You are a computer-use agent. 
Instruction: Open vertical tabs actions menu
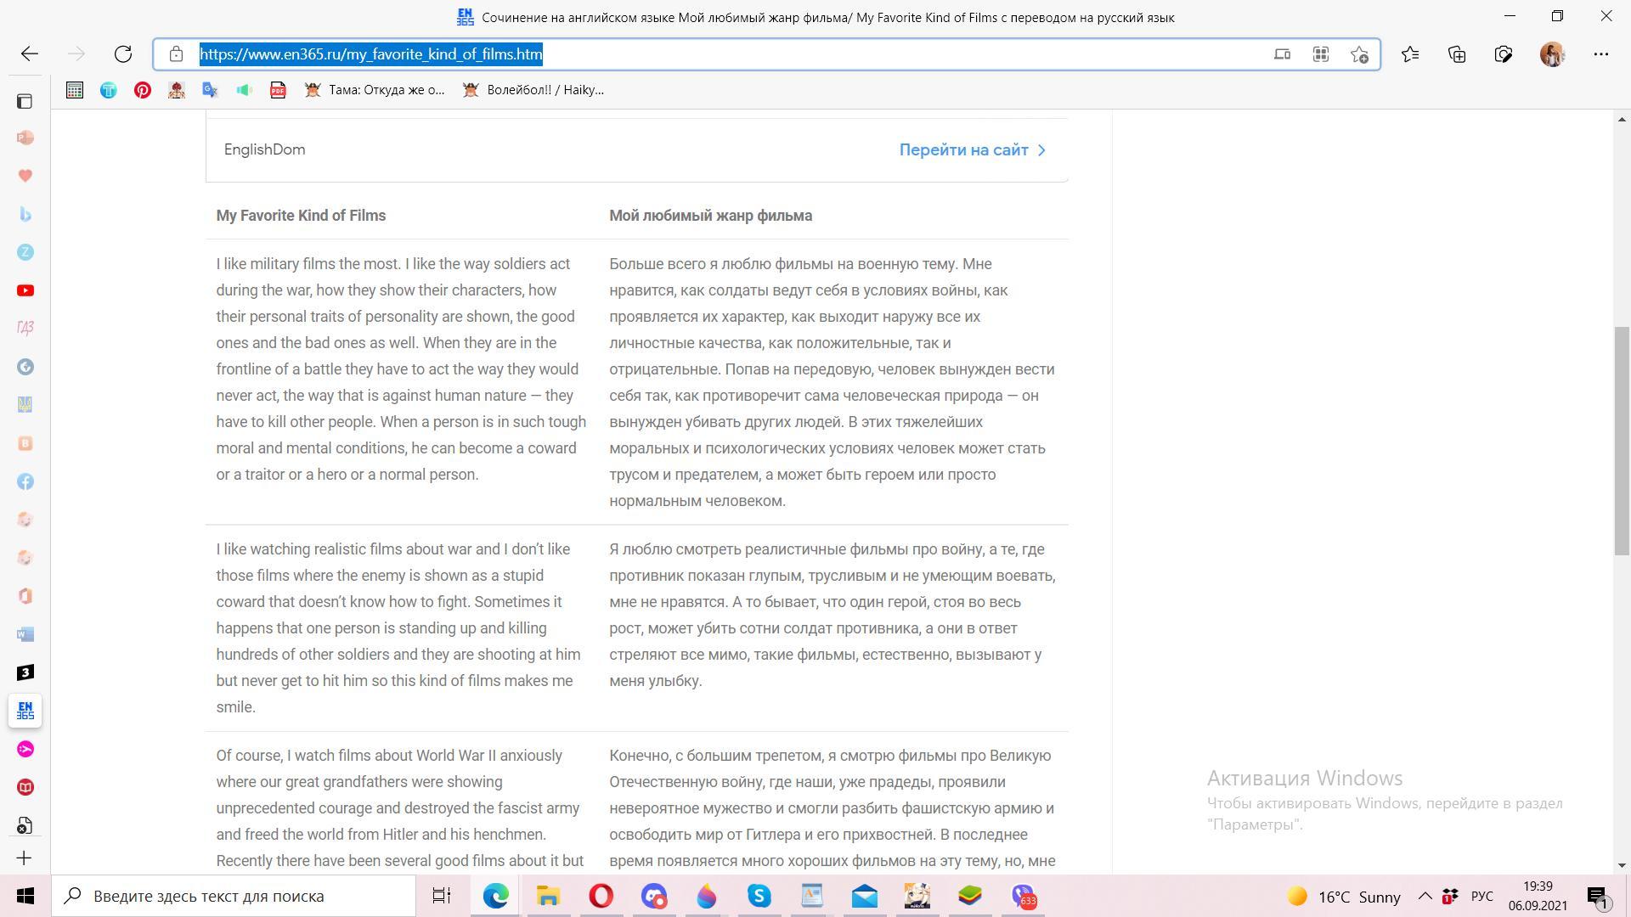coord(25,102)
